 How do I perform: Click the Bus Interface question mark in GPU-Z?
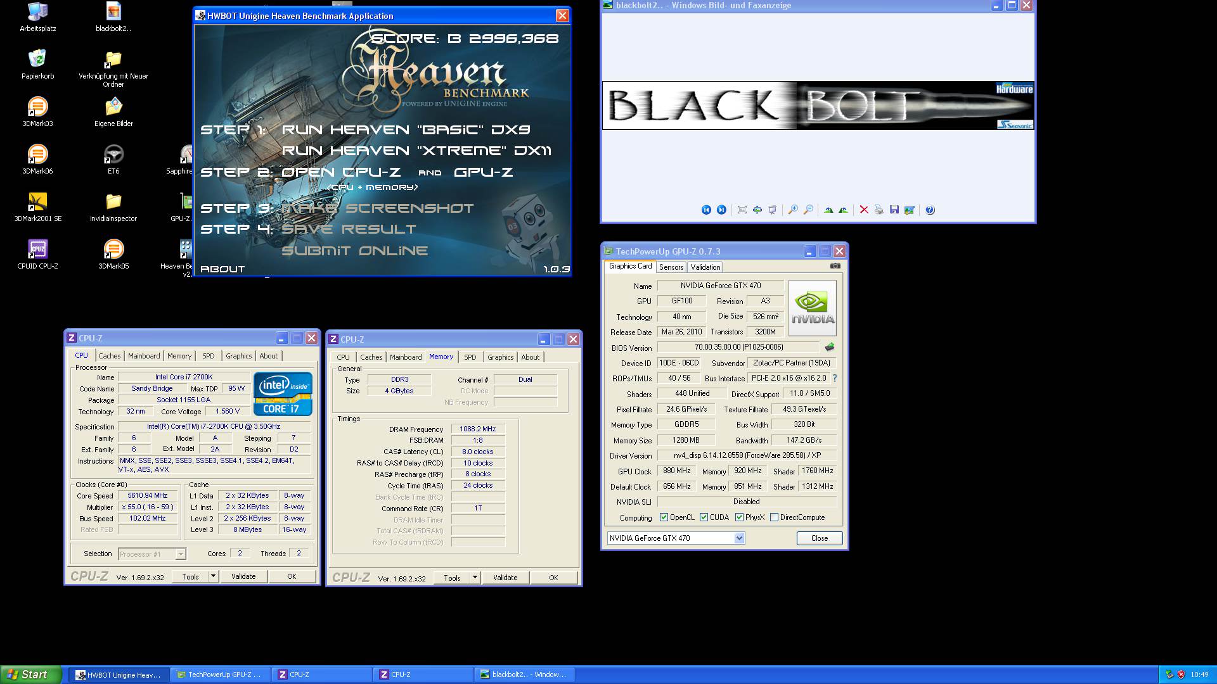tap(835, 378)
